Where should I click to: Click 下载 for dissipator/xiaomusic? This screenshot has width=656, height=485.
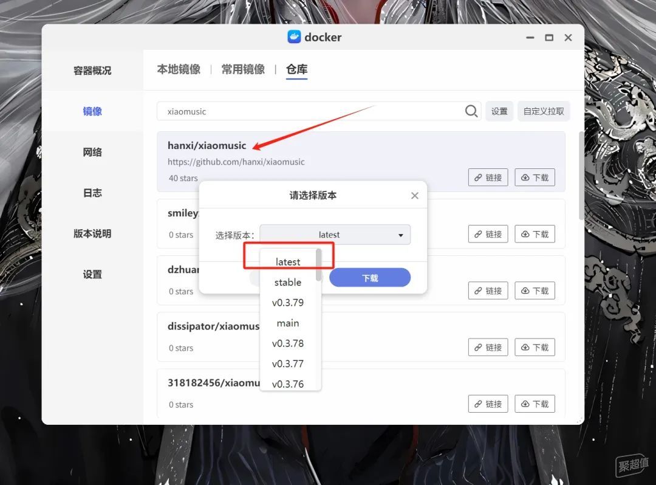[535, 347]
